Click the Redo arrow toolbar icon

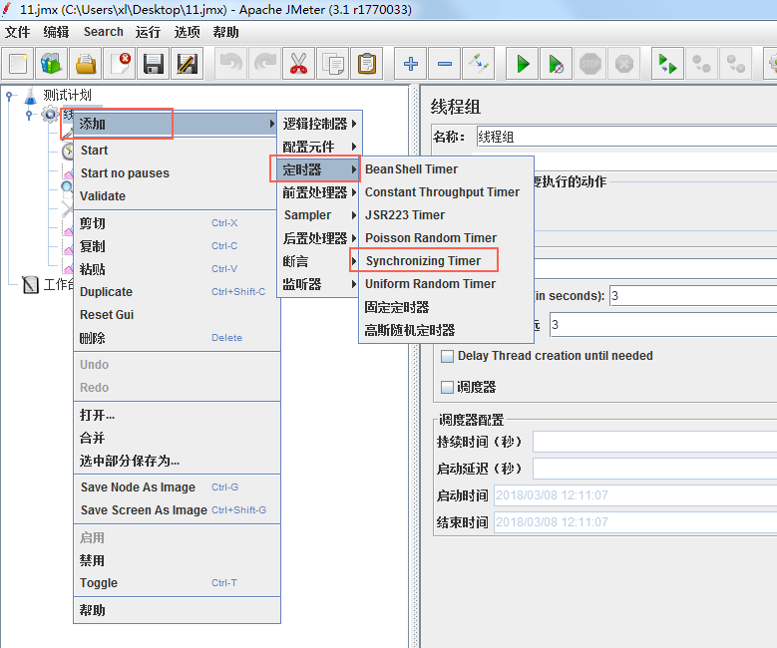pos(264,64)
